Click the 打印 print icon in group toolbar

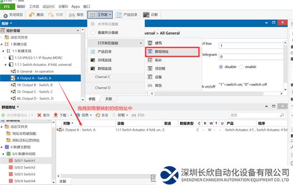[x=134, y=115]
